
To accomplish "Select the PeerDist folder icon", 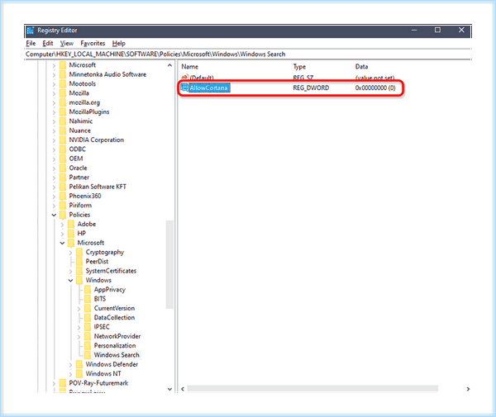I will [x=79, y=262].
